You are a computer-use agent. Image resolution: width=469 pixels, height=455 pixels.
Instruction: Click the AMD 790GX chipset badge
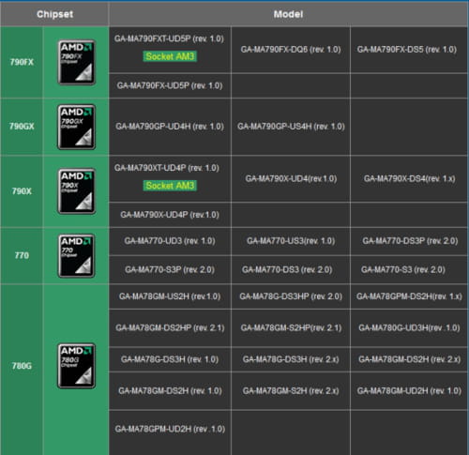(x=77, y=127)
